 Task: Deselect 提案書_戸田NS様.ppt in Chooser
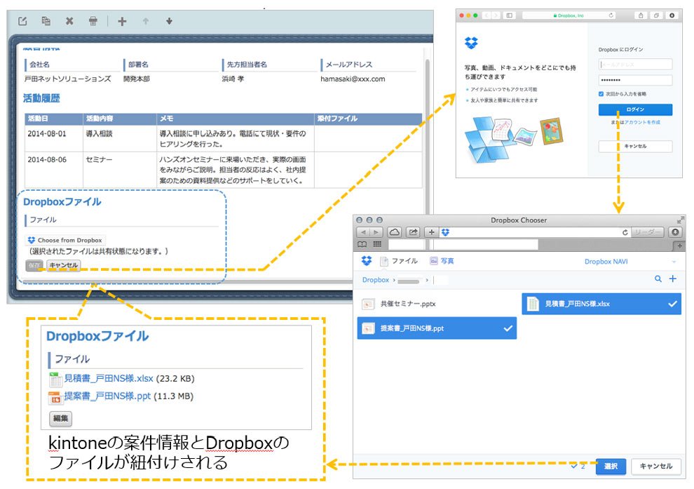click(437, 328)
